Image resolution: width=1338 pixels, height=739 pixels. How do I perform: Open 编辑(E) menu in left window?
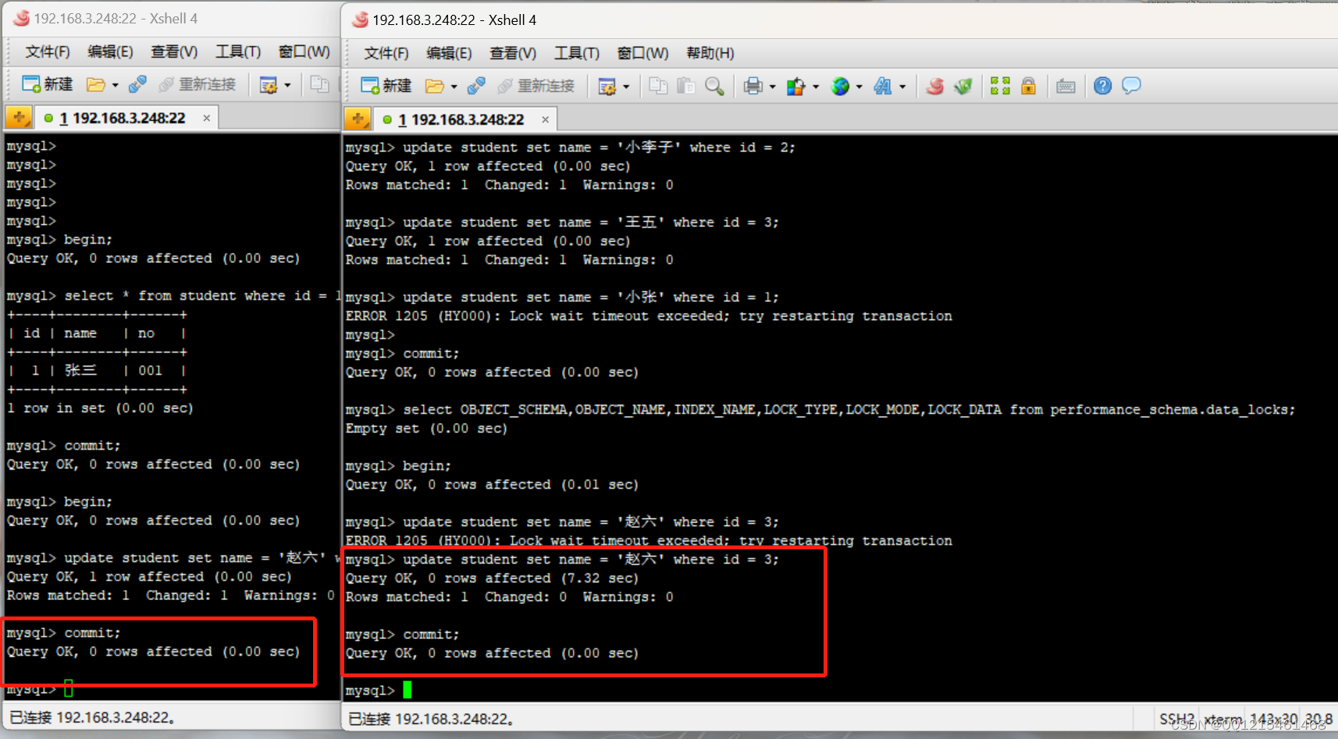[110, 52]
